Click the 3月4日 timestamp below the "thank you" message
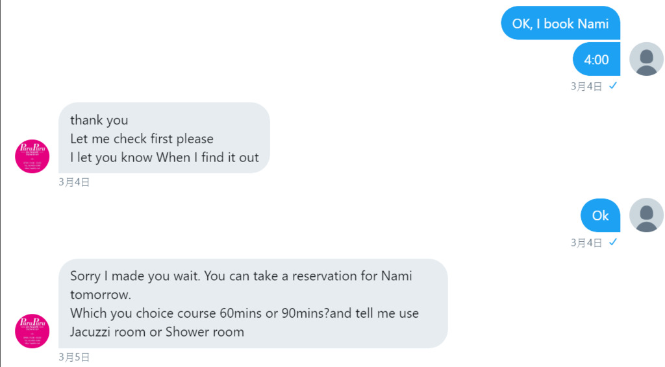This screenshot has width=665, height=367. point(74,182)
